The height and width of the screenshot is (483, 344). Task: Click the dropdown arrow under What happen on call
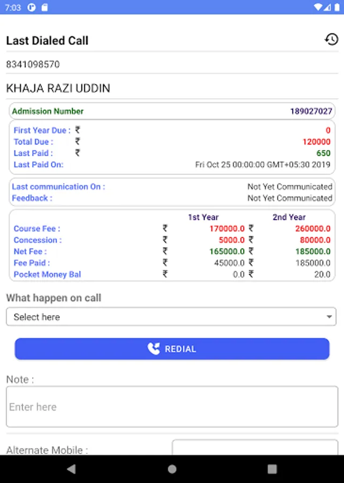[329, 317]
